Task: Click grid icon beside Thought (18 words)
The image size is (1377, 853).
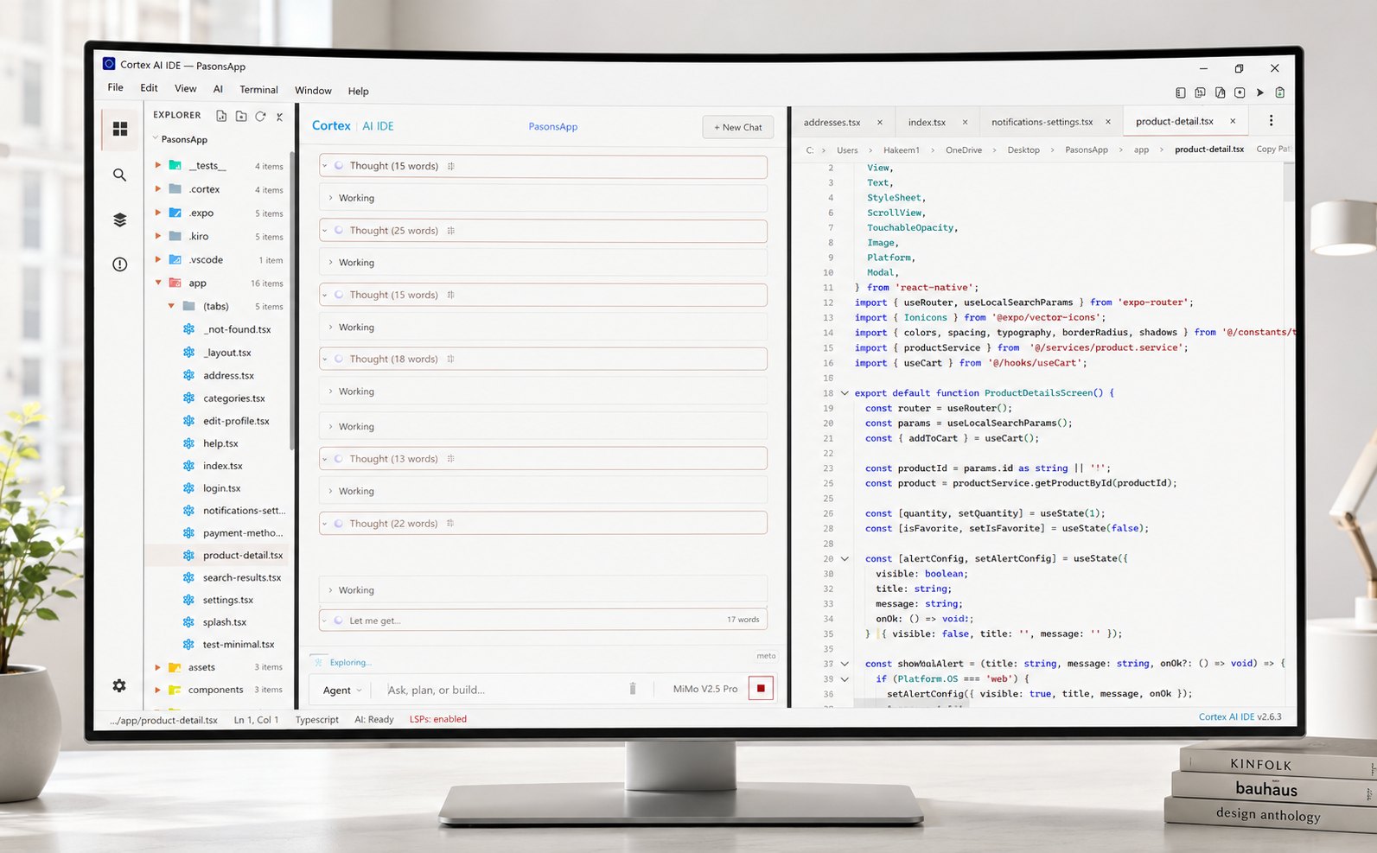Action: pyautogui.click(x=450, y=359)
